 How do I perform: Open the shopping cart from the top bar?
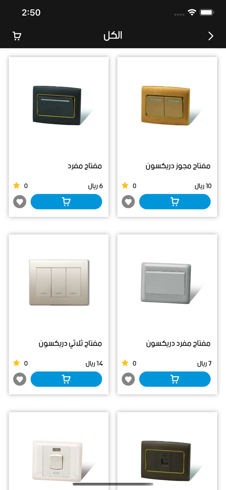(x=17, y=36)
